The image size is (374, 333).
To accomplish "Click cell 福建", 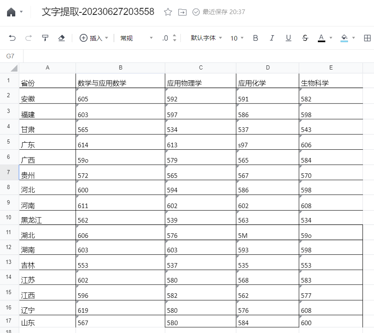I will coord(47,111).
